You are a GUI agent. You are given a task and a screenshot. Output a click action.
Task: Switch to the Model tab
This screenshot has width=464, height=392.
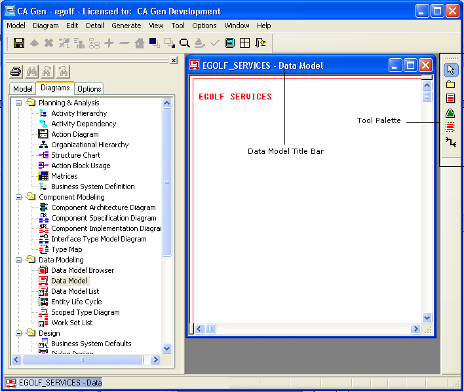pyautogui.click(x=23, y=89)
